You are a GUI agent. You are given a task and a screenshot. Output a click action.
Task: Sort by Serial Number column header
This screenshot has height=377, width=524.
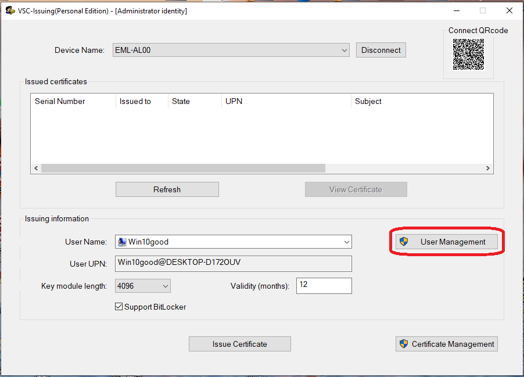tap(60, 101)
